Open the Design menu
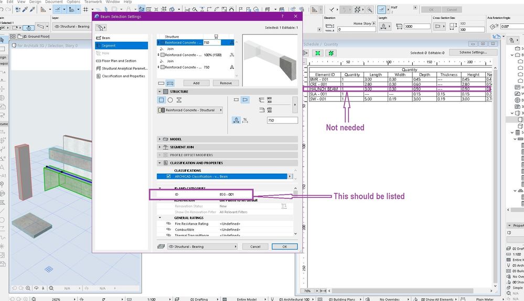The width and height of the screenshot is (524, 301). (35, 2)
